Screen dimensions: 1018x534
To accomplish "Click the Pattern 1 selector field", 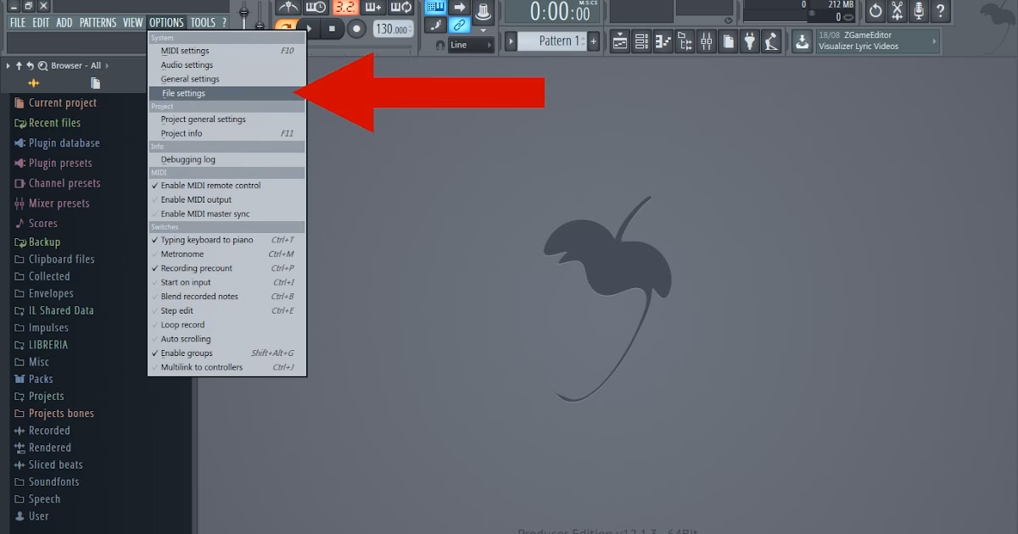I will pyautogui.click(x=556, y=40).
